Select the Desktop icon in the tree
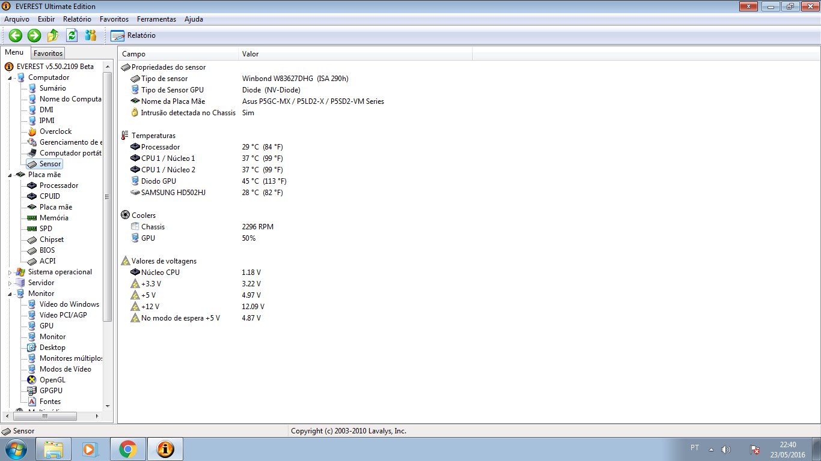Viewport: 821px width, 461px height. pos(32,348)
